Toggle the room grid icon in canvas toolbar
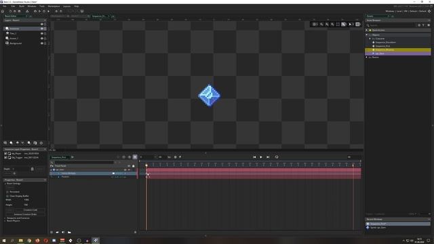This screenshot has width=434, height=244. coord(314,24)
